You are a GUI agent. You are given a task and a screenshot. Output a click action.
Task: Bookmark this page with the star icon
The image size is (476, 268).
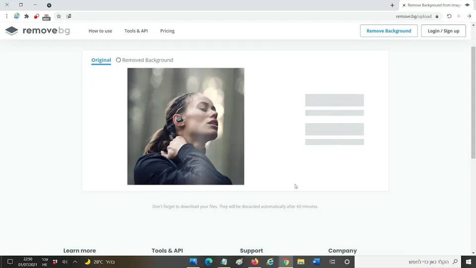point(59,16)
